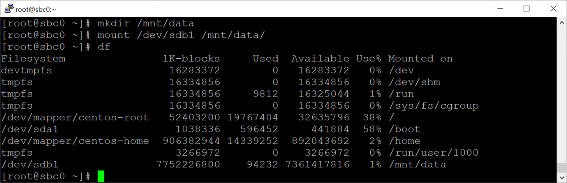Click the '/dev/mapper/centos-home' filesystem entry

tap(75, 141)
